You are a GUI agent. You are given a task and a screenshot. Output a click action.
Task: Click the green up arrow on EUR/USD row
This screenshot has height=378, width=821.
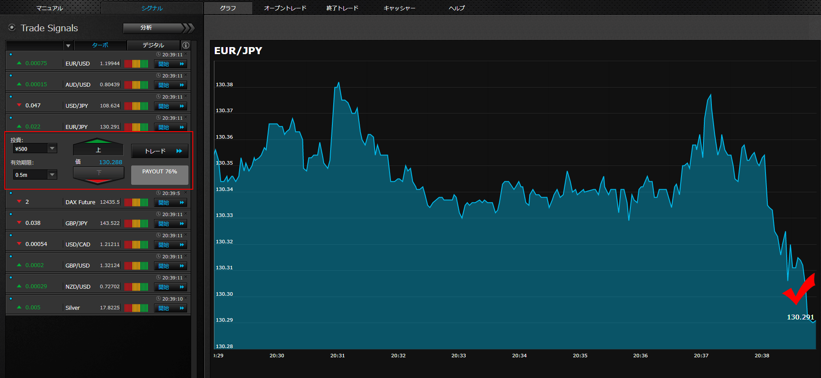coord(19,63)
